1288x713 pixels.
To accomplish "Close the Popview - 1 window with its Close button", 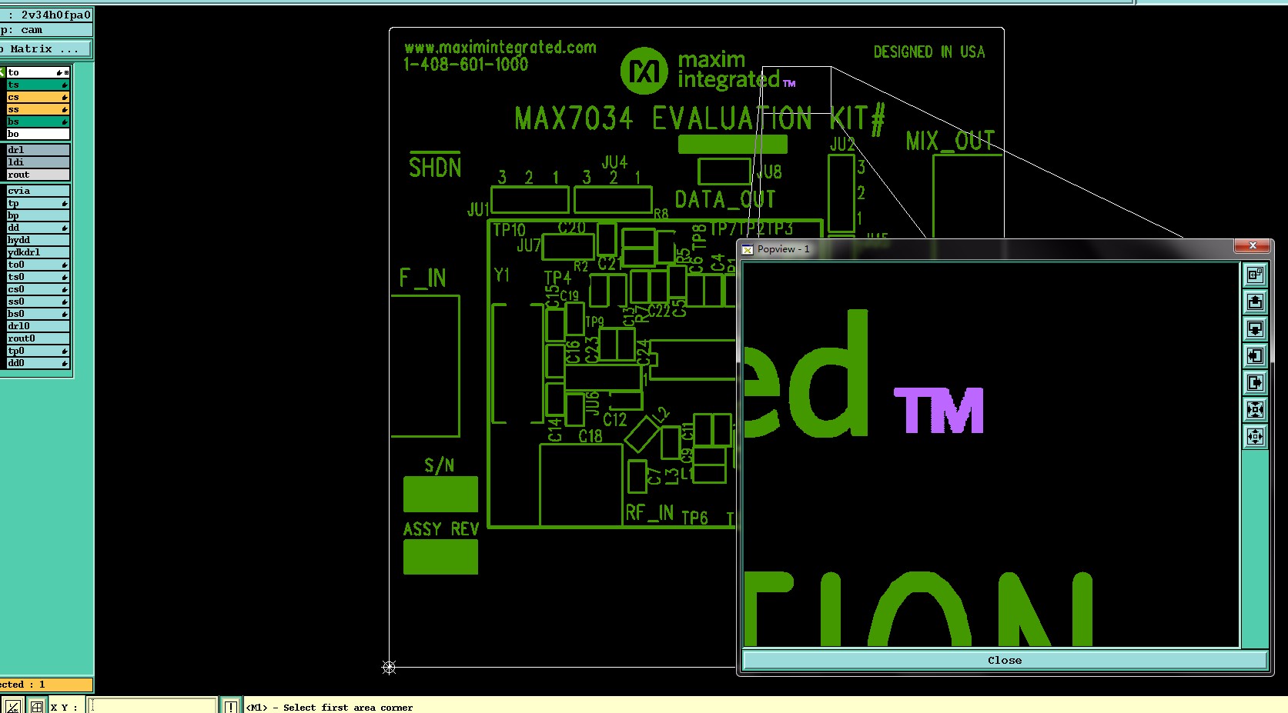I will tap(1005, 660).
